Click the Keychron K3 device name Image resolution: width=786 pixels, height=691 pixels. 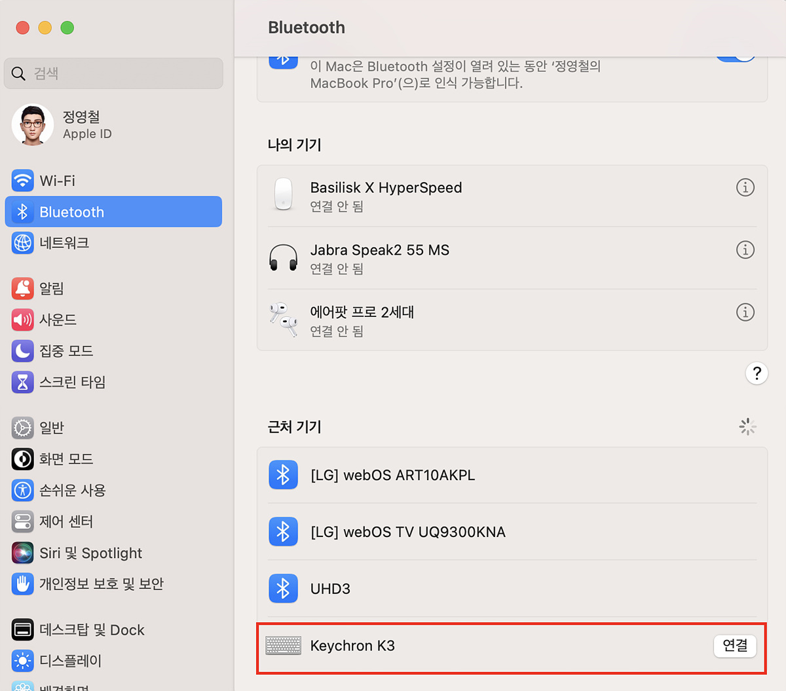click(x=352, y=646)
